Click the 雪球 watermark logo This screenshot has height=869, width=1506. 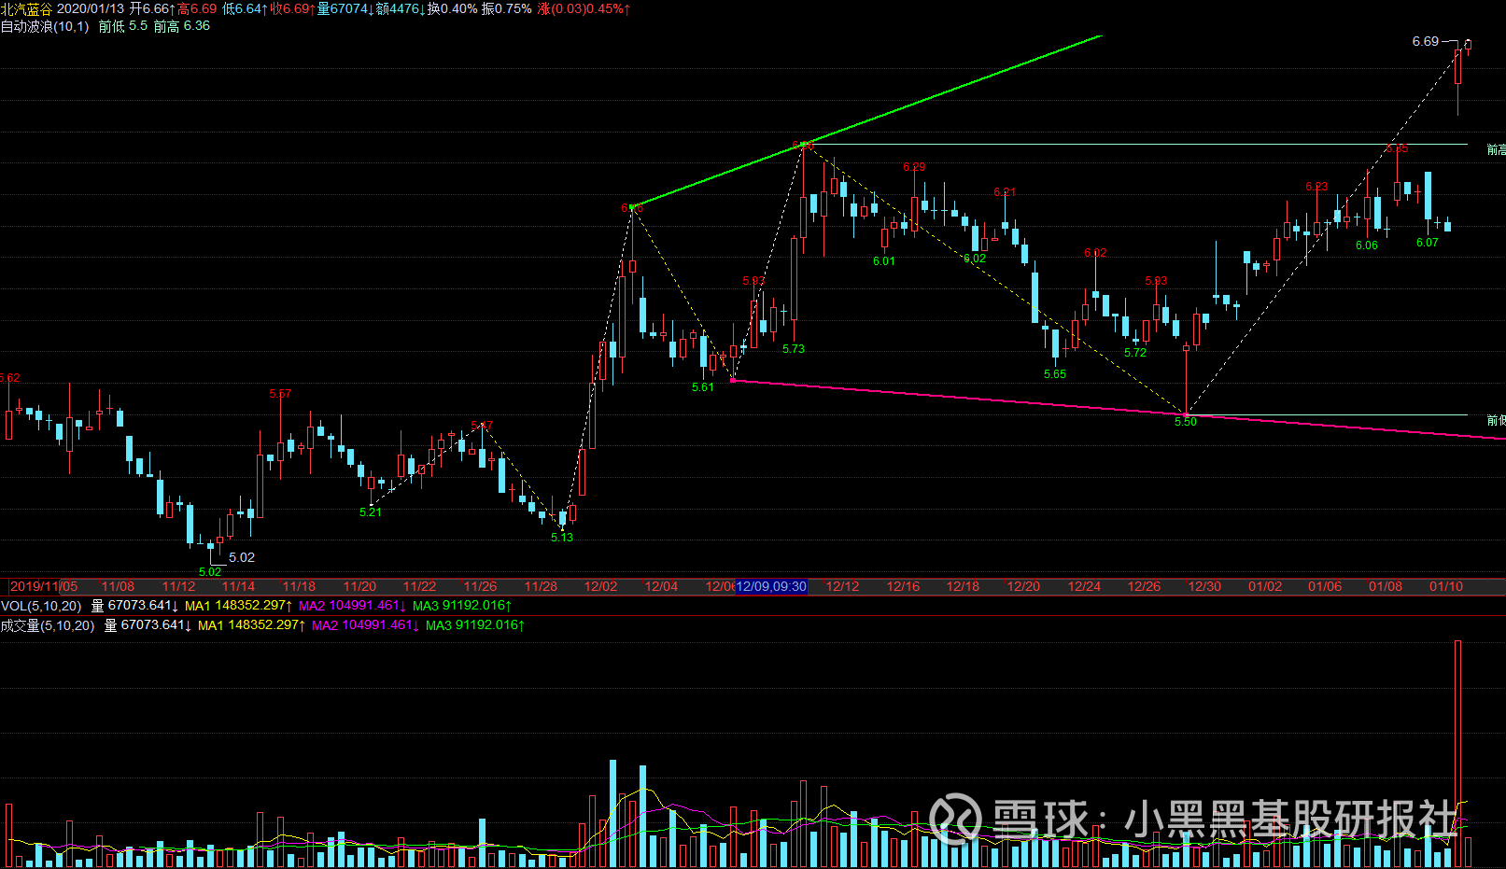click(955, 819)
